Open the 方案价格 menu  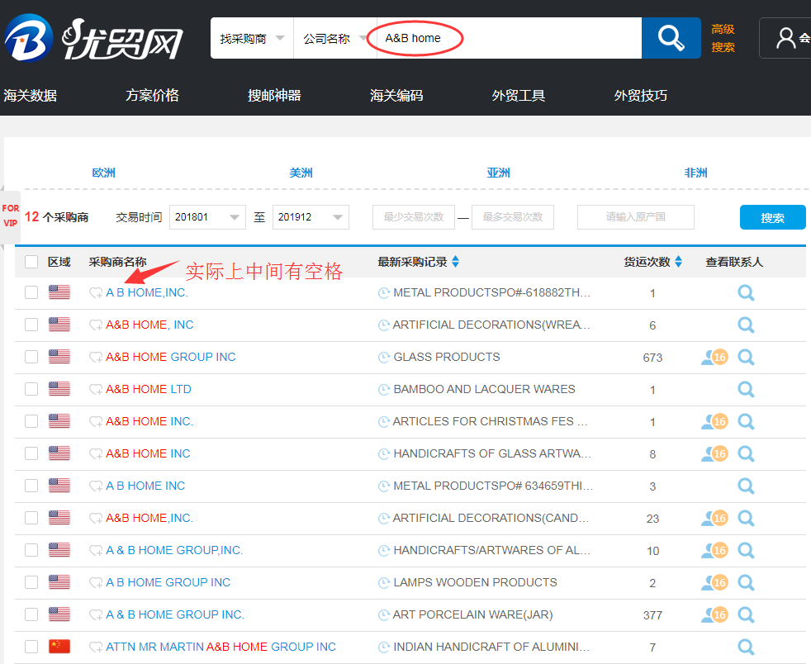(152, 95)
